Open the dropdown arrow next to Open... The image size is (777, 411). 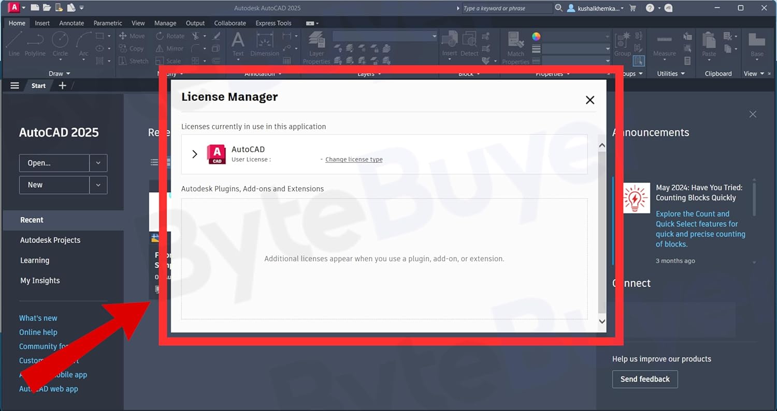coord(98,163)
